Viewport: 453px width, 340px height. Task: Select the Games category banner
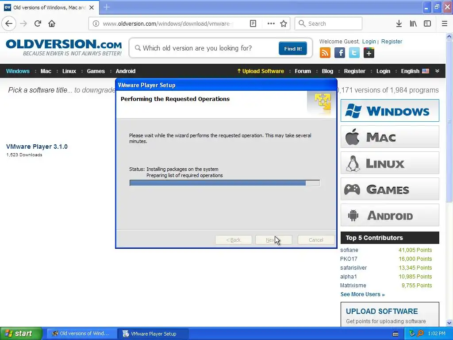(x=390, y=189)
